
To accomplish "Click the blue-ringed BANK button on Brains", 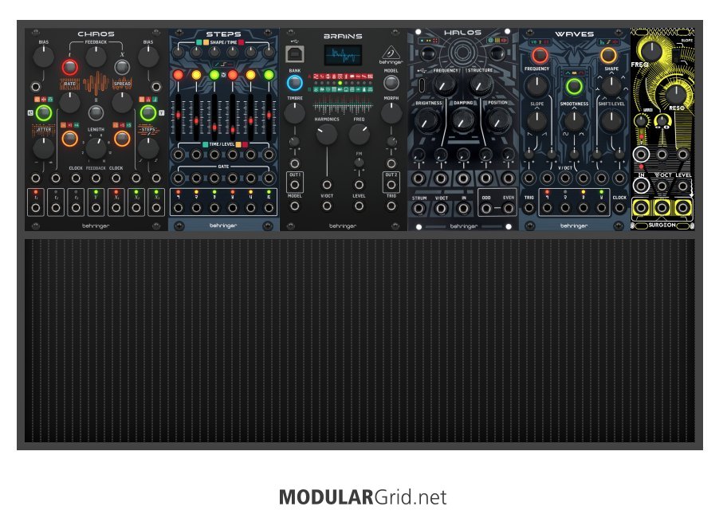I will click(294, 83).
